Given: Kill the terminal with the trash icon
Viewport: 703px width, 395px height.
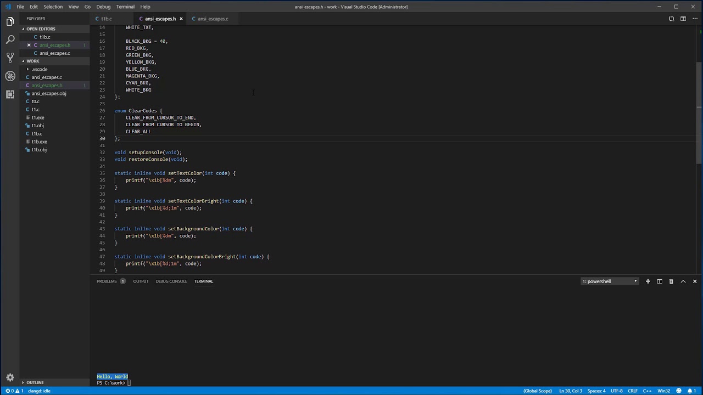Looking at the screenshot, I should [x=671, y=281].
